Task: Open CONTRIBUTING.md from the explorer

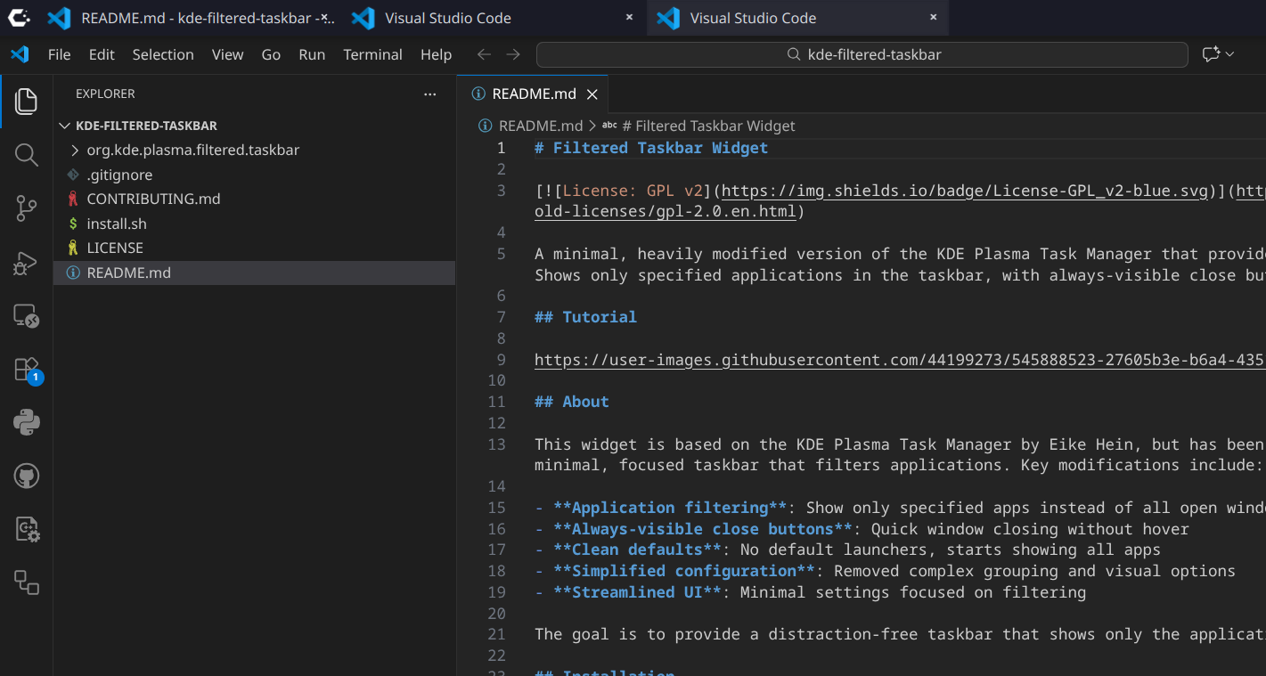Action: pos(153,199)
